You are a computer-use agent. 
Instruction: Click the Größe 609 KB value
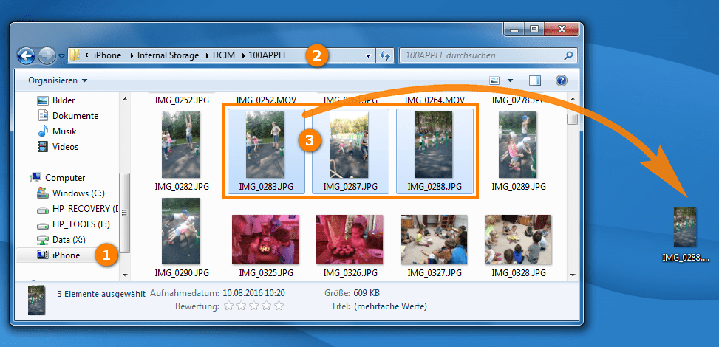pos(367,293)
